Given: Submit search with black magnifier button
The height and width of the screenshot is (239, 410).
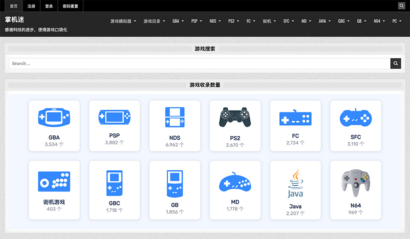Looking at the screenshot, I should coord(396,63).
